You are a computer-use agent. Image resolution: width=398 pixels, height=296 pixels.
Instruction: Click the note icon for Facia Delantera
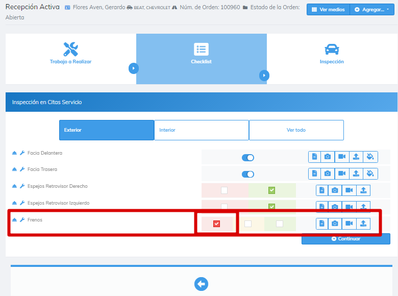coord(314,157)
